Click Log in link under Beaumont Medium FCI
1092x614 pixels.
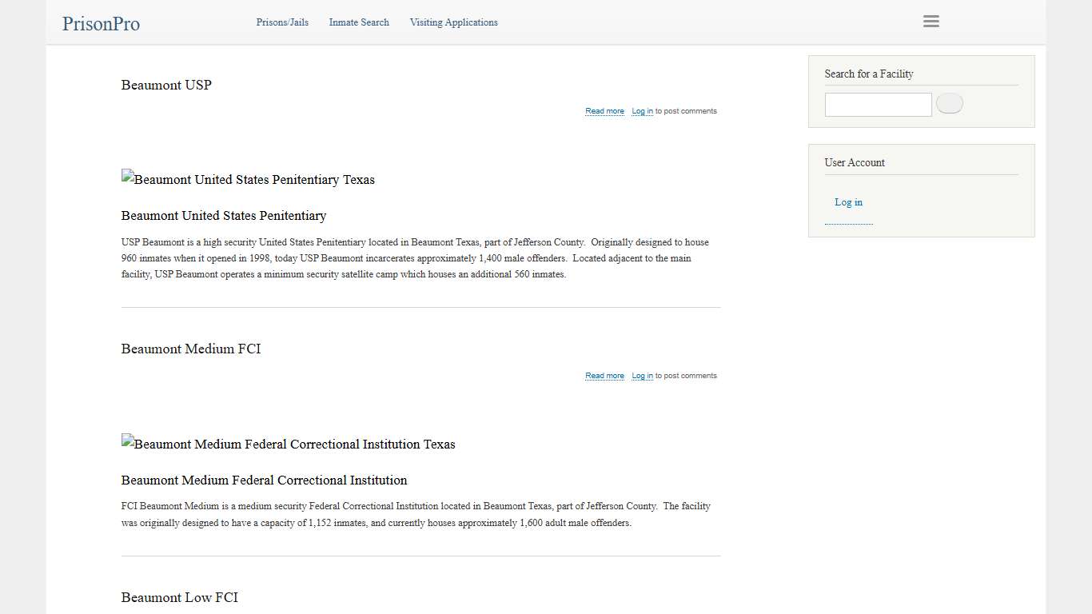642,376
